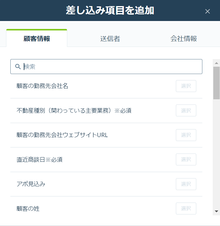Click the scrollbar track below the thumb
This screenshot has height=226, width=220.
(x=216, y=154)
